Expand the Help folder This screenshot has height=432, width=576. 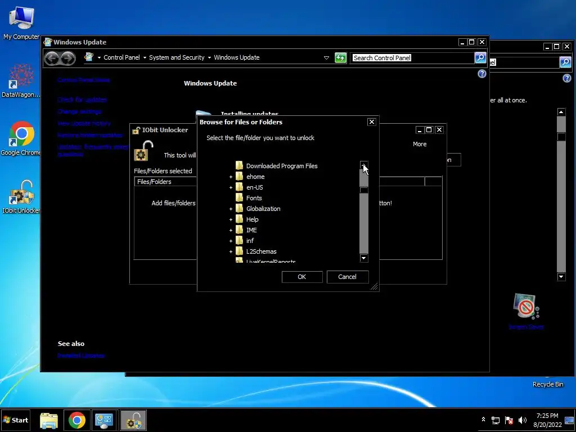coord(231,220)
